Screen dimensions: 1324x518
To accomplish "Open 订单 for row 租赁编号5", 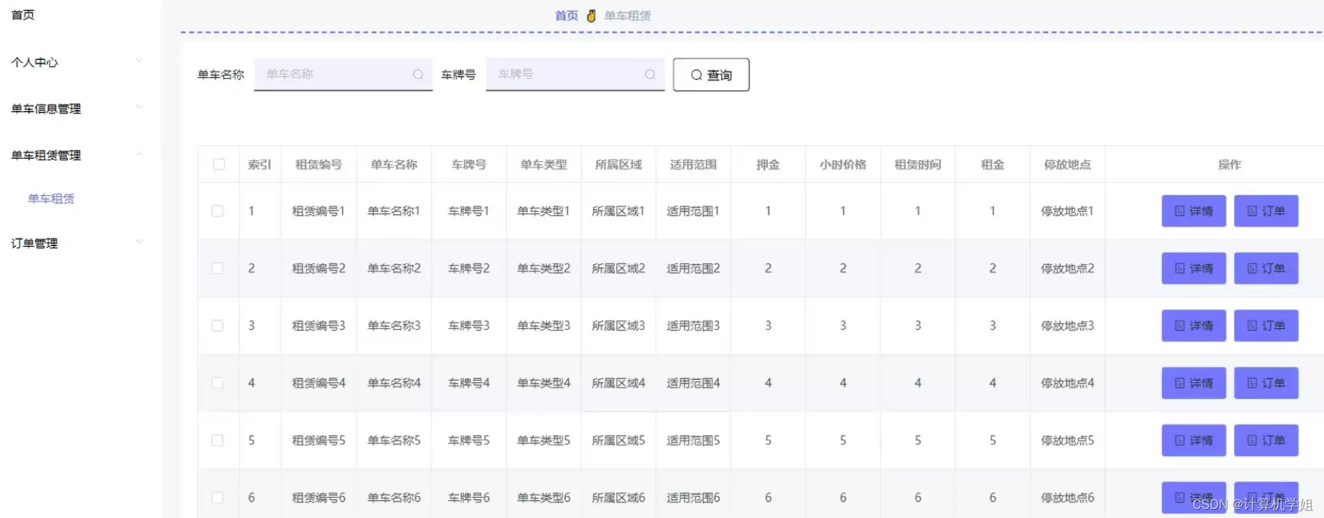I will (x=1266, y=440).
